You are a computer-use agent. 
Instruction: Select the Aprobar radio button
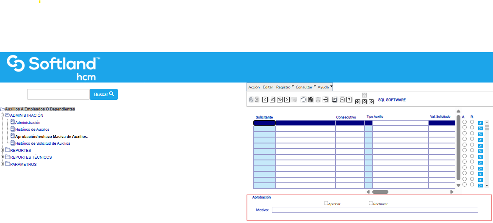pyautogui.click(x=326, y=203)
